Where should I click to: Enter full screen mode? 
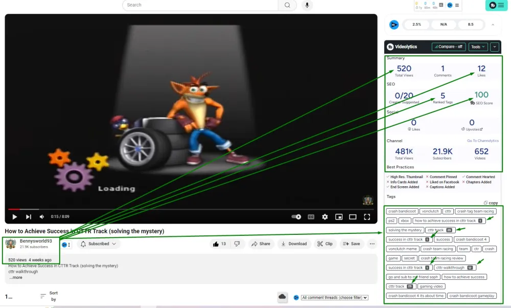tap(367, 216)
